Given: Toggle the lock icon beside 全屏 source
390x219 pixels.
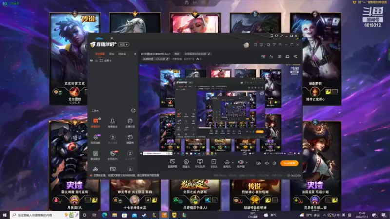Looking at the screenshot, I should coord(96,60).
